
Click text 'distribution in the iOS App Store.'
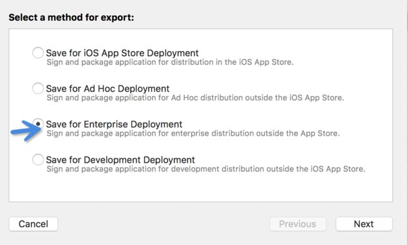pyautogui.click(x=232, y=62)
